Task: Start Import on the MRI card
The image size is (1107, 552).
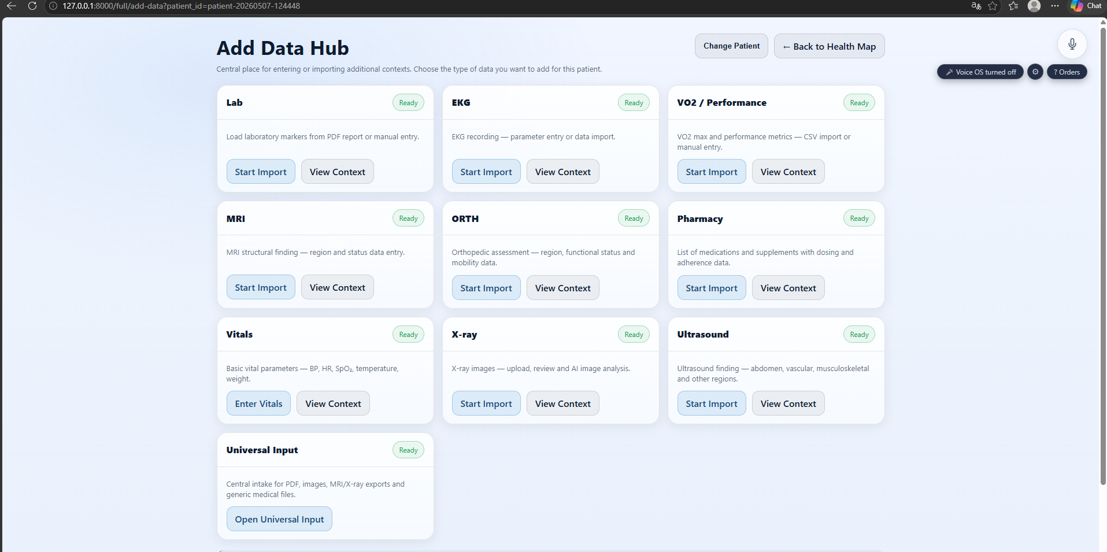Action: coord(261,287)
